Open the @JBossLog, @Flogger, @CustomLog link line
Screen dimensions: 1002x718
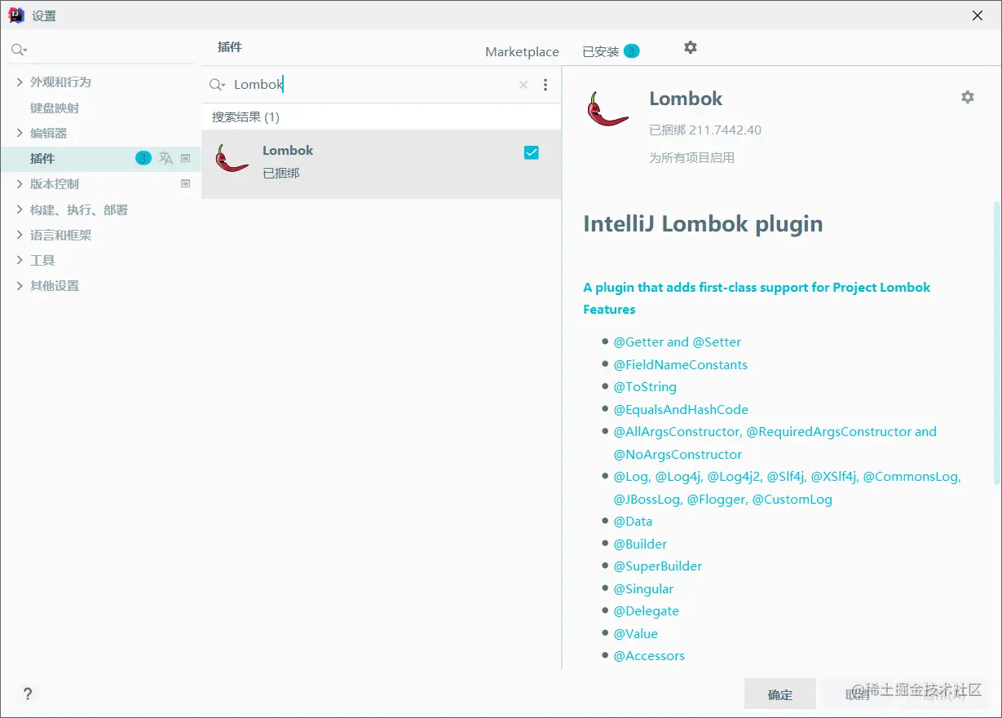pos(722,499)
